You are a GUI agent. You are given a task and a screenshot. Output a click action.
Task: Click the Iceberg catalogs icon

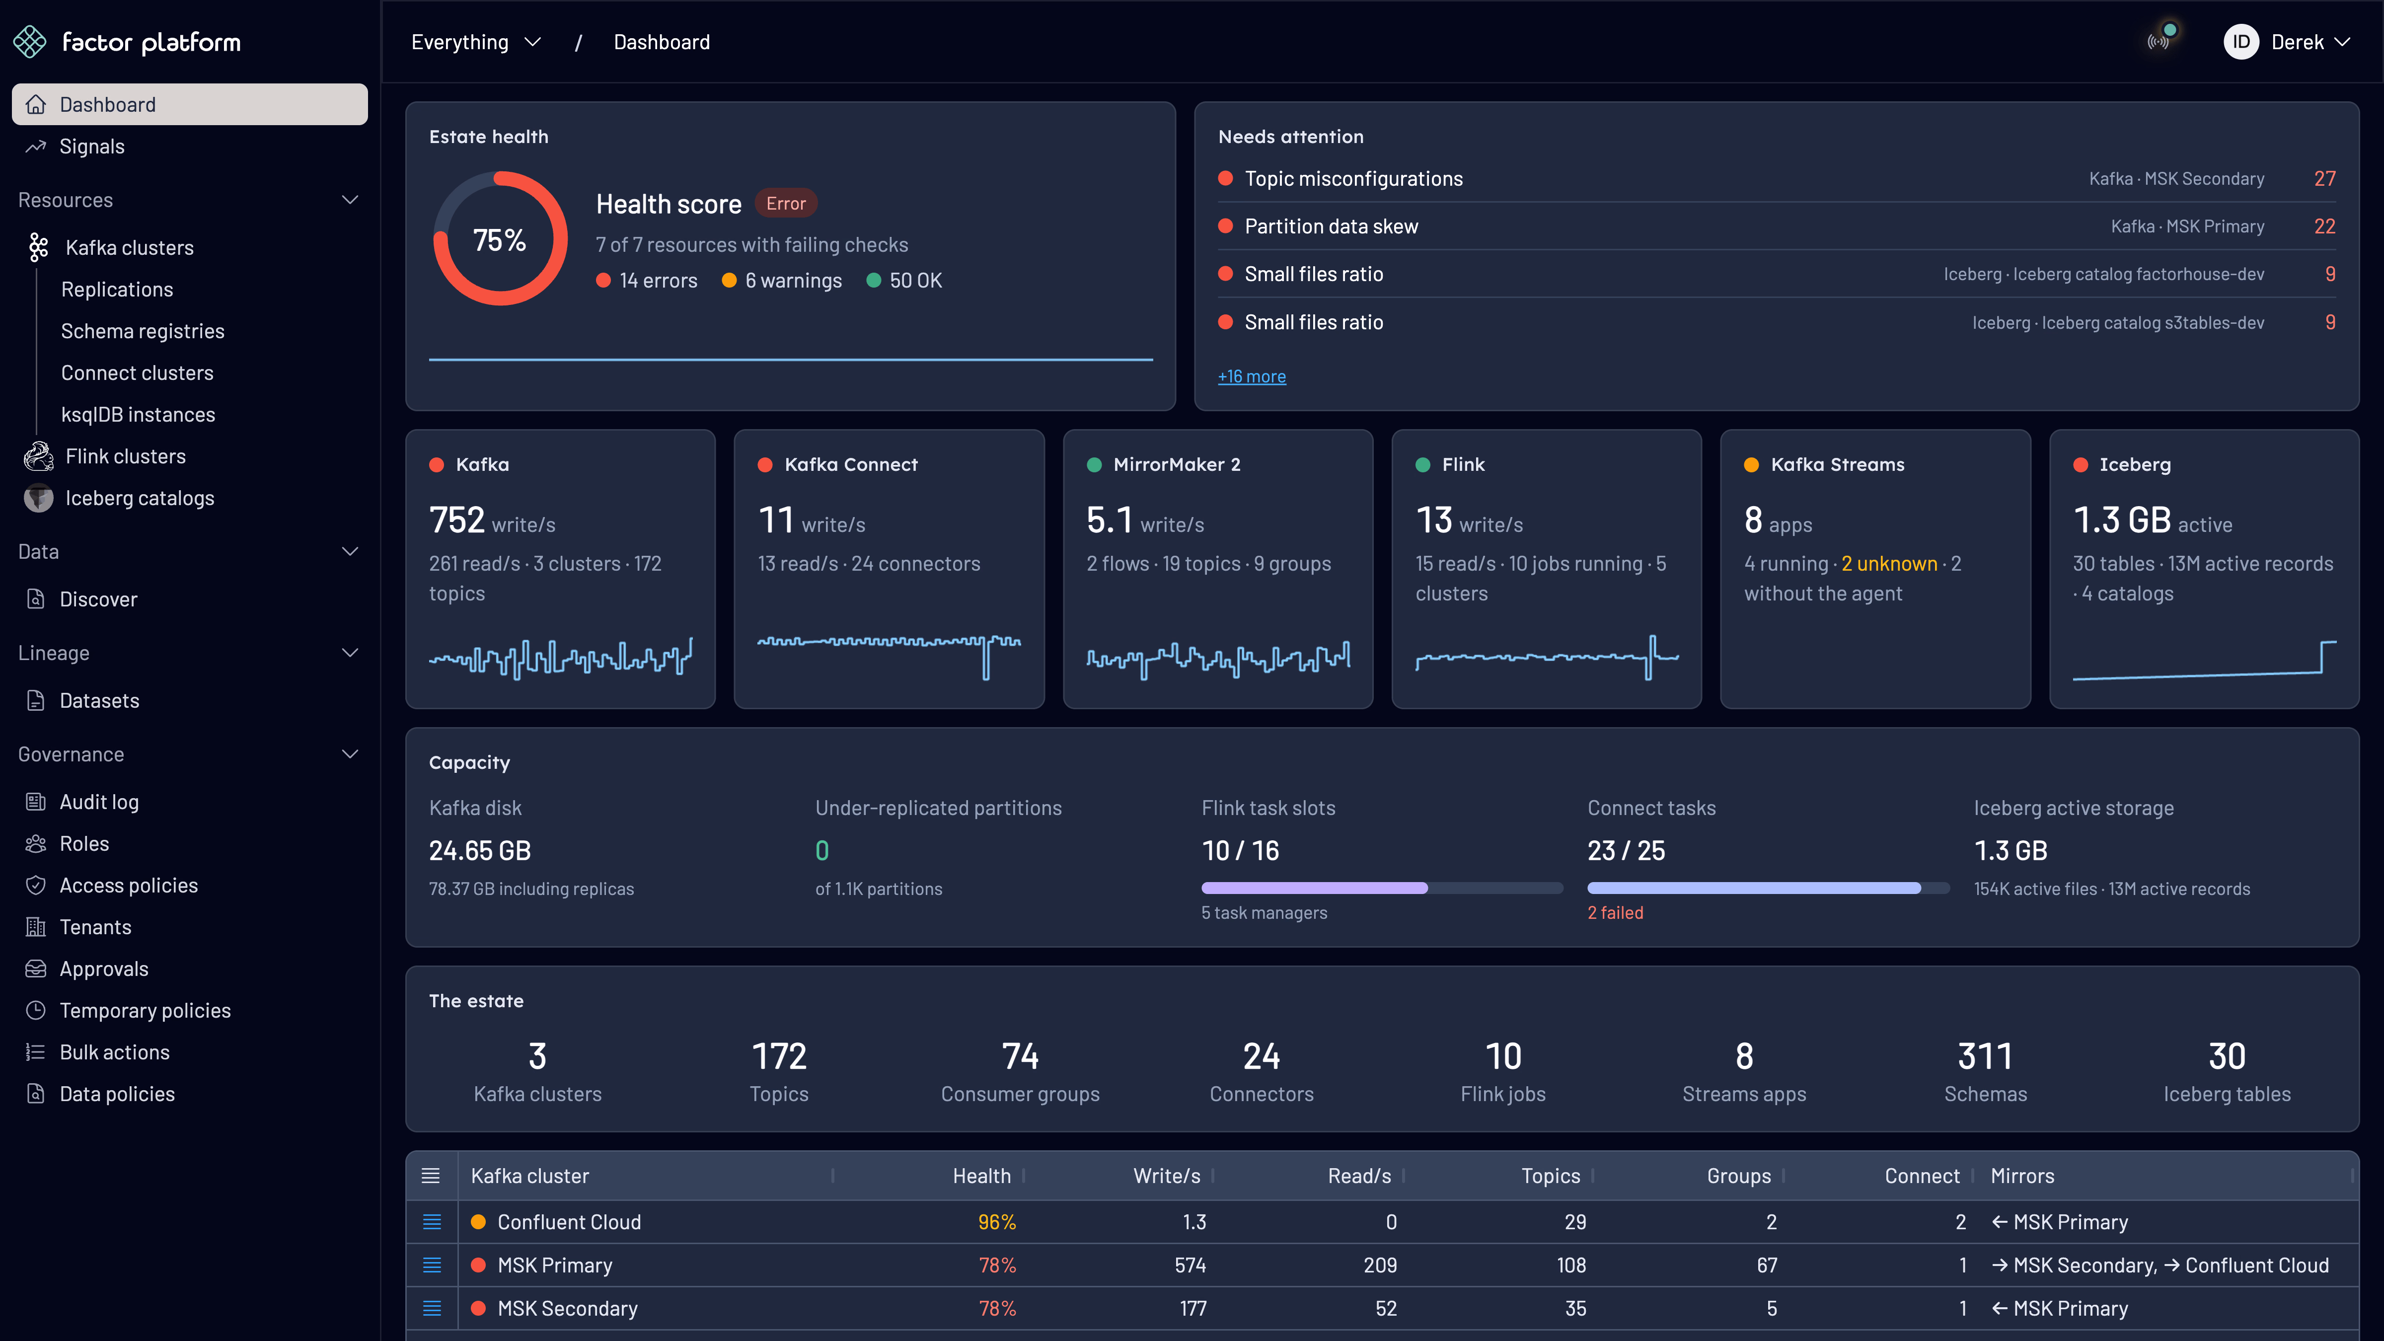point(38,498)
